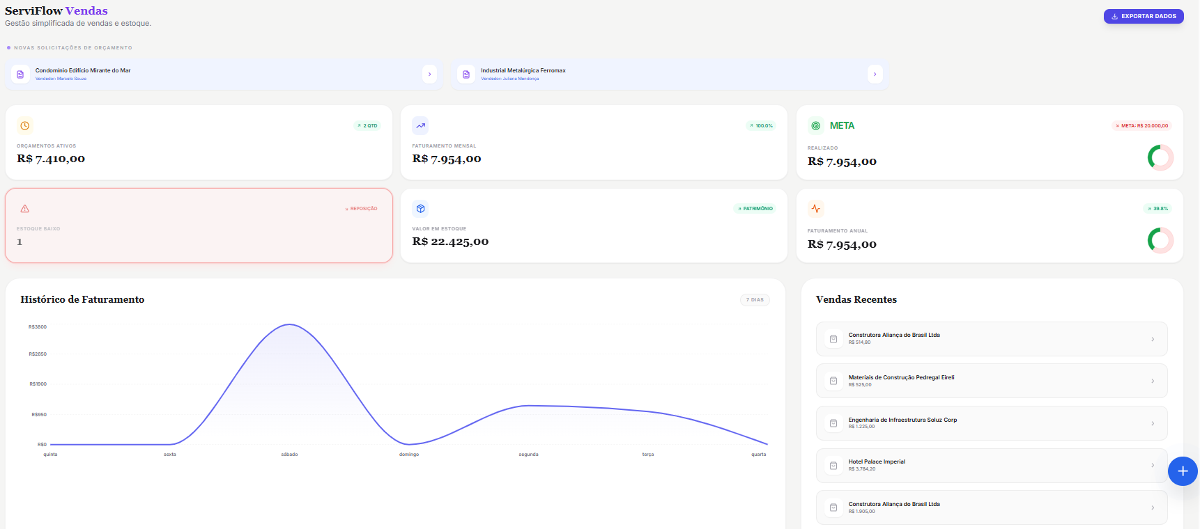1200x529 pixels.
Task: Click the 7 DIAS period pill
Action: [x=755, y=300]
